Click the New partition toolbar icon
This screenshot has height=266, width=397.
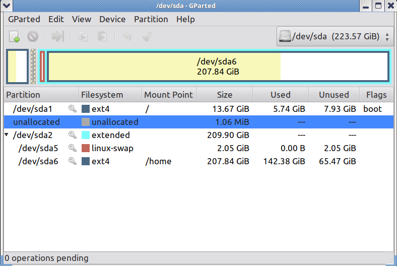[15, 36]
